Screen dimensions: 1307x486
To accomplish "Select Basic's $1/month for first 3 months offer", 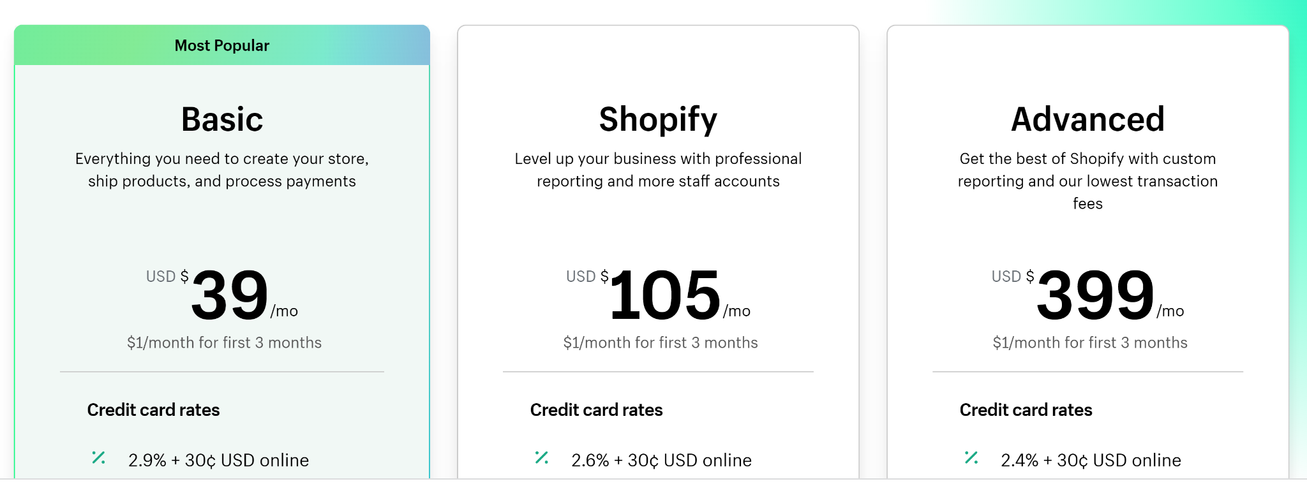I will pyautogui.click(x=224, y=343).
